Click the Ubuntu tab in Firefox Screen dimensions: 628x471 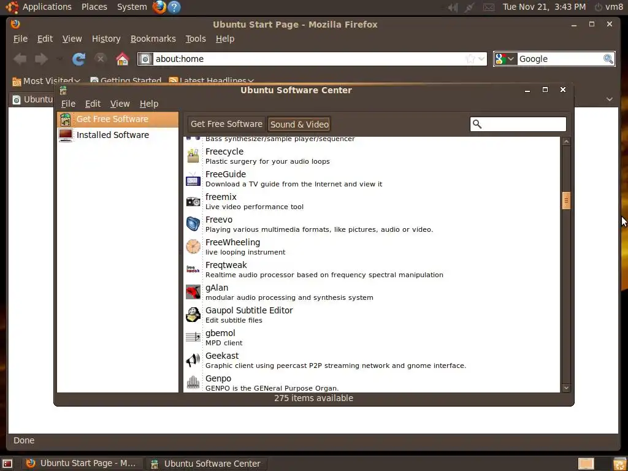[x=34, y=99]
